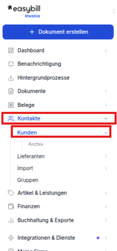Click the Benachrichtigung bell icon
Image resolution: width=117 pixels, height=251 pixels.
[x=11, y=64]
